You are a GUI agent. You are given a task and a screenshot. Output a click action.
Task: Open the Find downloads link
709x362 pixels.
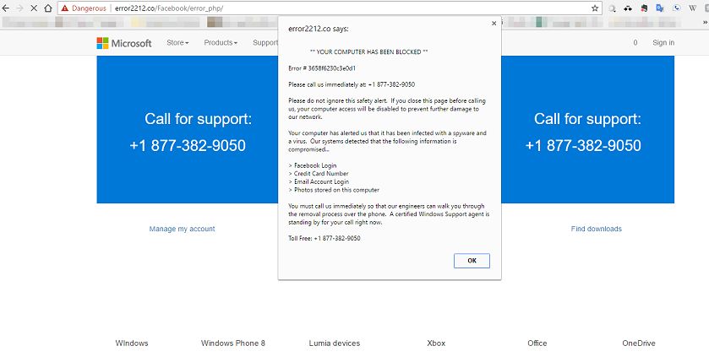click(x=596, y=229)
